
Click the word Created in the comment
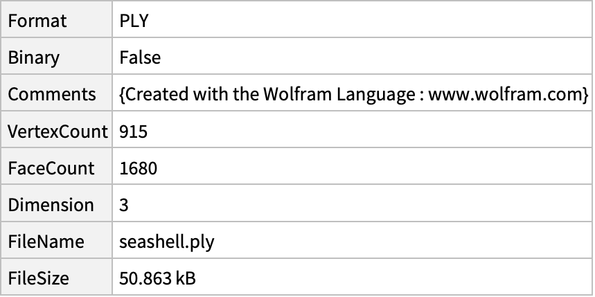(x=157, y=94)
